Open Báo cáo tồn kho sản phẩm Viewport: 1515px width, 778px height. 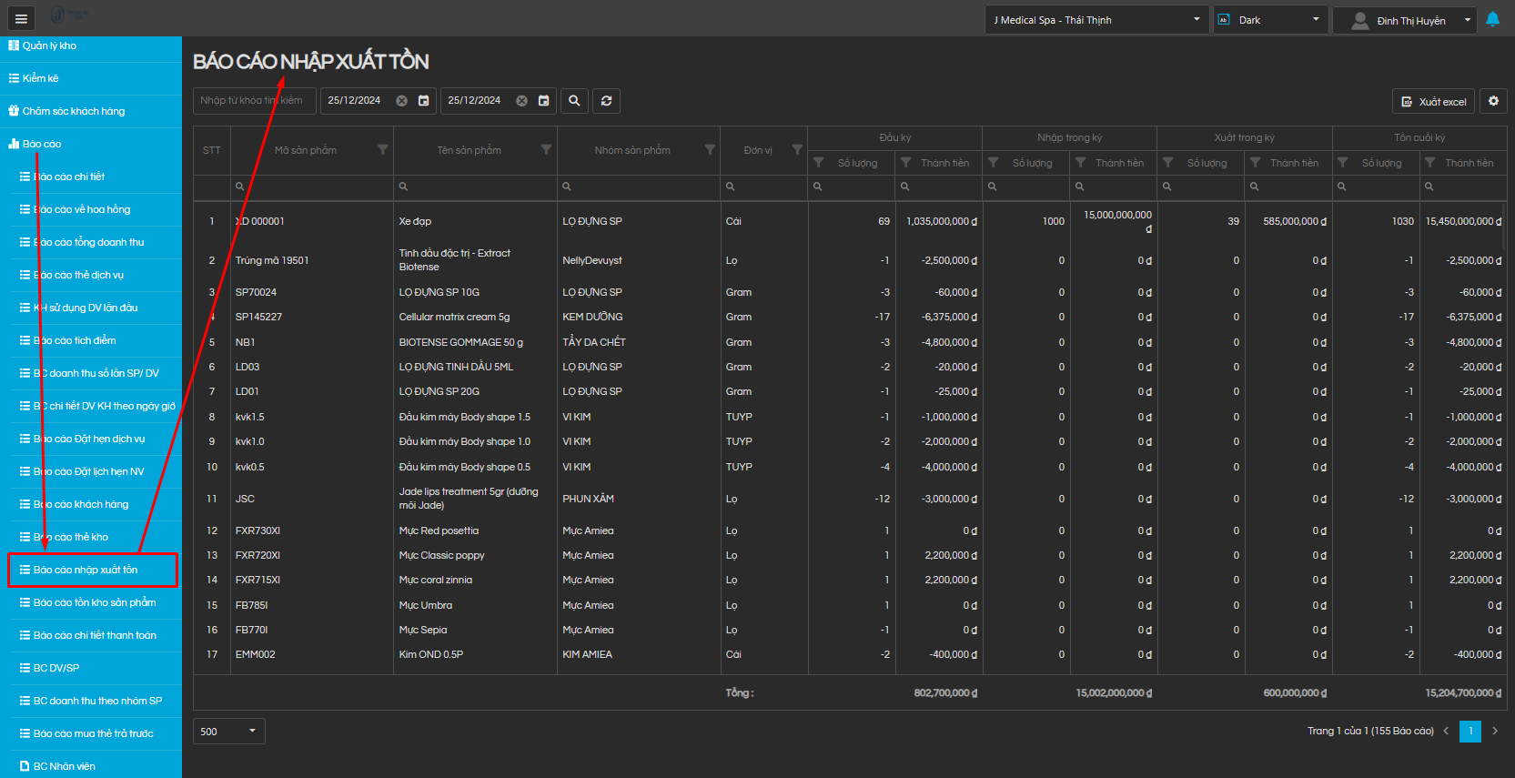(95, 602)
